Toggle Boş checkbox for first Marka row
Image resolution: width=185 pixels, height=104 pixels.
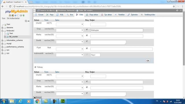tap(87, 35)
